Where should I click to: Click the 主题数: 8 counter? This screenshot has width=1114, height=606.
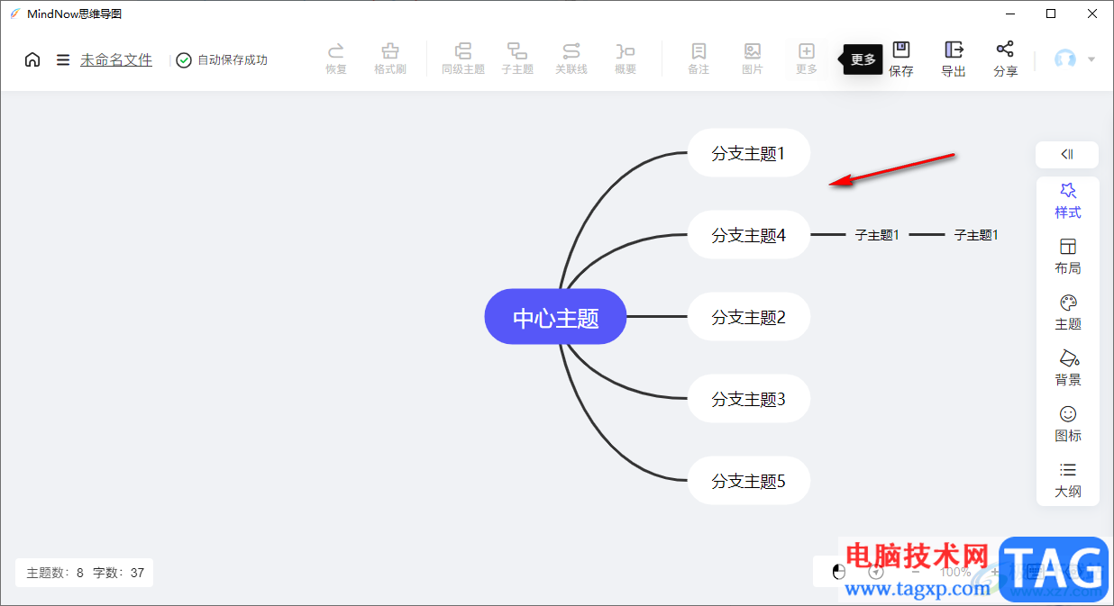55,573
